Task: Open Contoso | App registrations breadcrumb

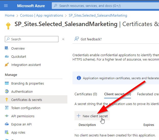Action: click(42, 15)
